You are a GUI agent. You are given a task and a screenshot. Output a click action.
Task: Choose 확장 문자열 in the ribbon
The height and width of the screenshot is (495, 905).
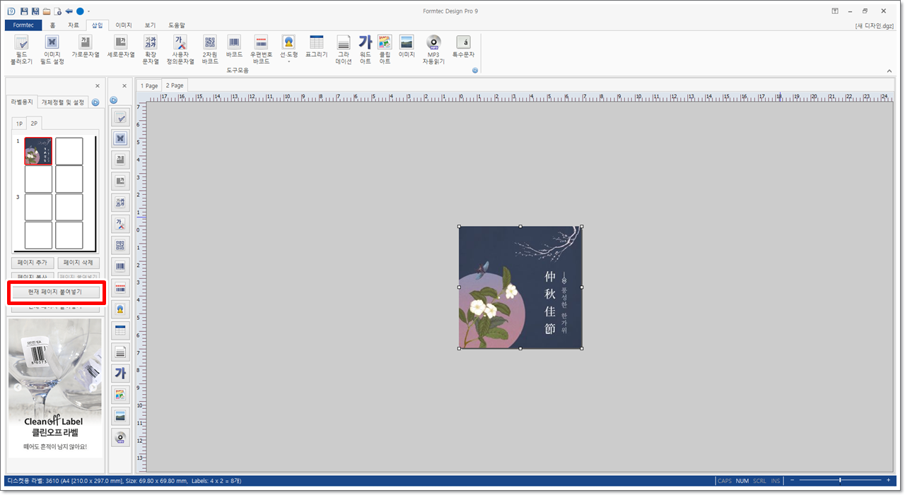tap(151, 49)
